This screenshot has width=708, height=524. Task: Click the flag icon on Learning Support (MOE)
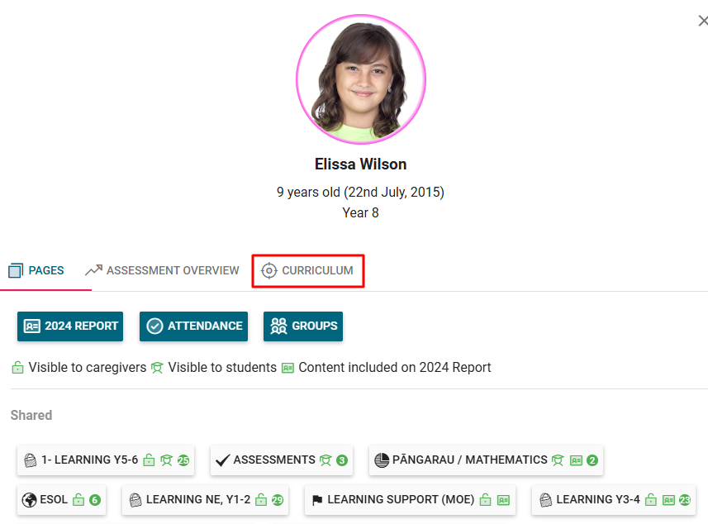(x=316, y=500)
